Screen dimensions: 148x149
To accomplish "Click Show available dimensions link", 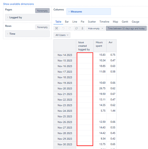I will pyautogui.click(x=18, y=4).
